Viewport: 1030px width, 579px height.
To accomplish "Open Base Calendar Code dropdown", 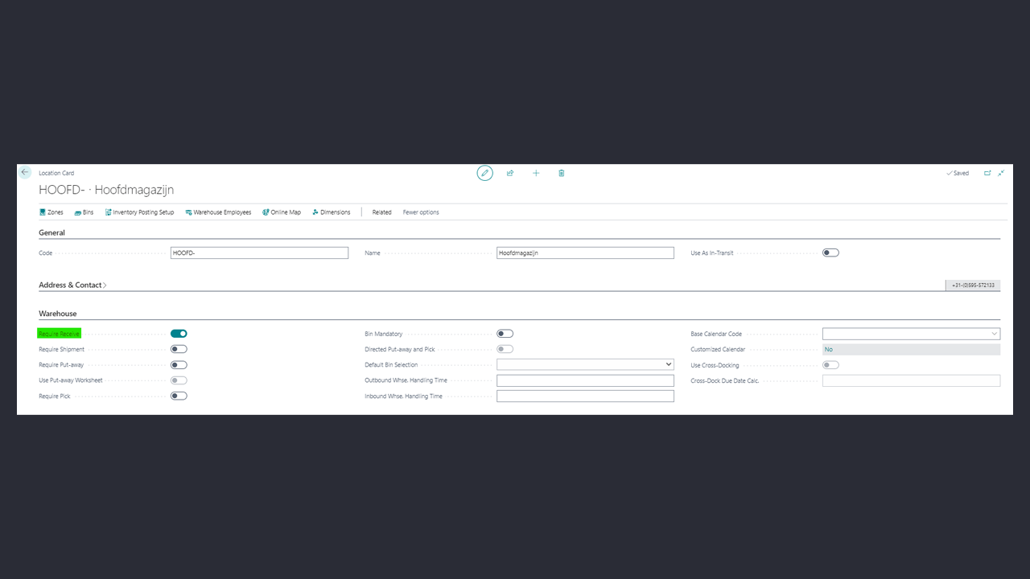I will coord(911,334).
